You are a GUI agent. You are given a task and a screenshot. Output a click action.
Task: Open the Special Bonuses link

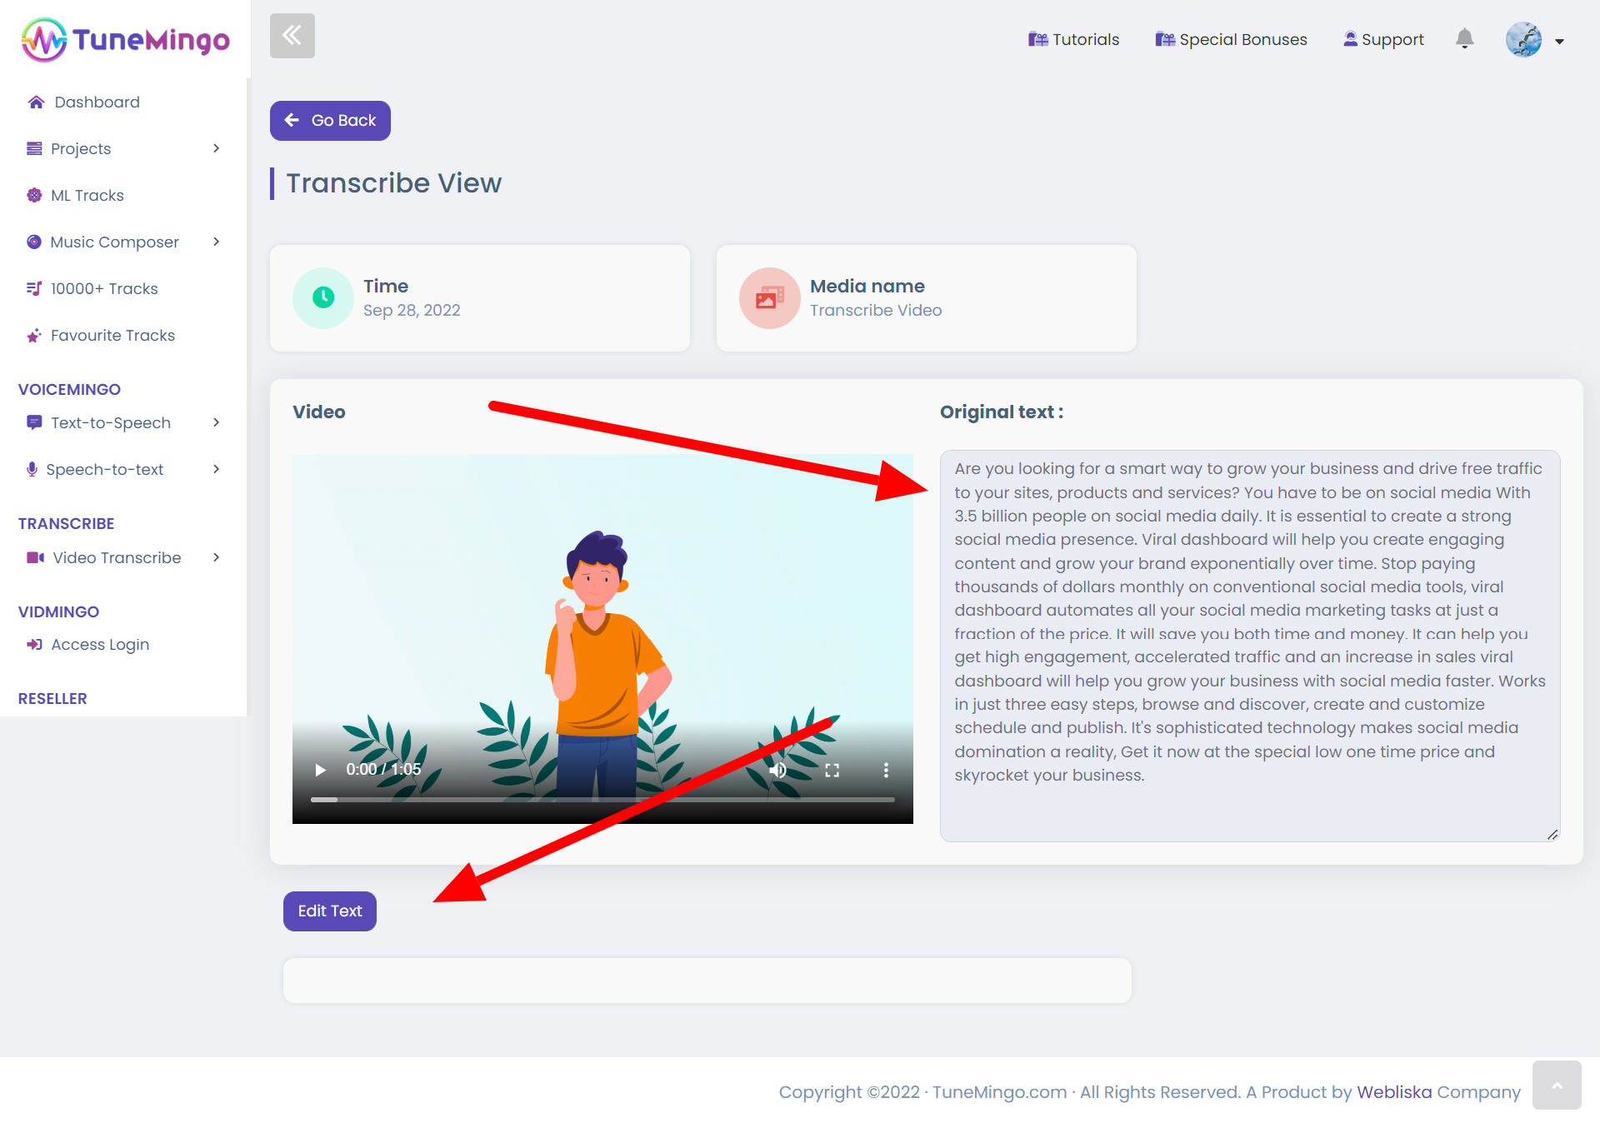pos(1231,39)
